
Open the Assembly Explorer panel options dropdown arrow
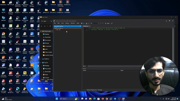(79, 26)
